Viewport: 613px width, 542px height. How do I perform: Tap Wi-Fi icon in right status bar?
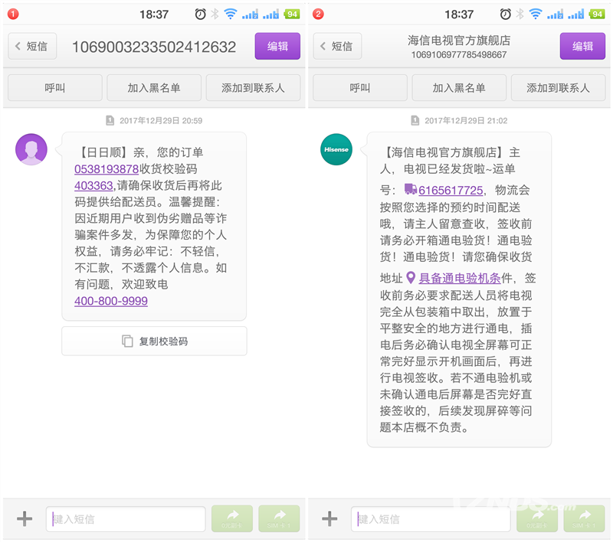pyautogui.click(x=536, y=15)
